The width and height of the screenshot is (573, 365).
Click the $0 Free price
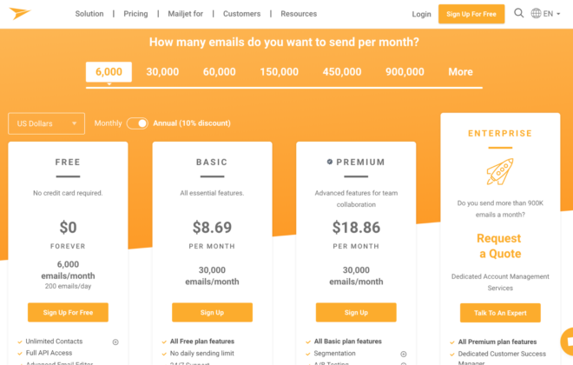pos(68,228)
